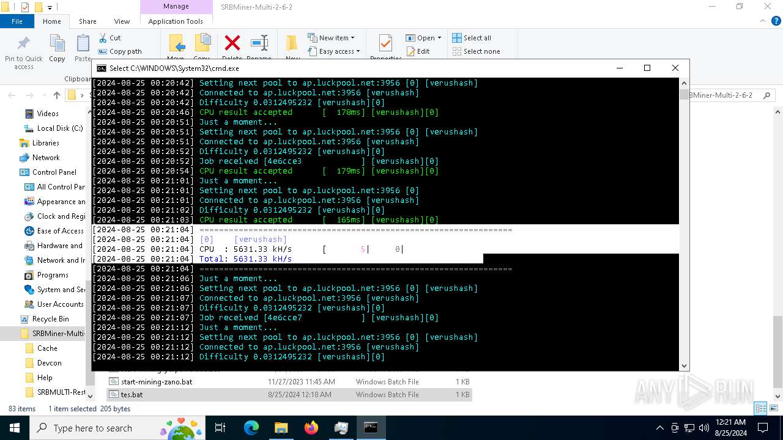Viewport: 783px width, 440px height.
Task: Click Edit in ribbon
Action: tap(418, 51)
